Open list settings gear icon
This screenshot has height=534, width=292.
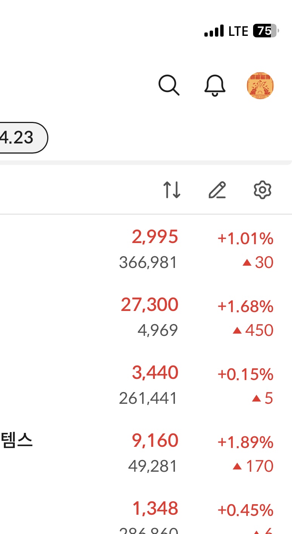click(x=262, y=190)
